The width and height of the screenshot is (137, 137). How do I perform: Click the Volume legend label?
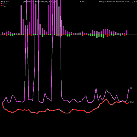tap(5, 4)
